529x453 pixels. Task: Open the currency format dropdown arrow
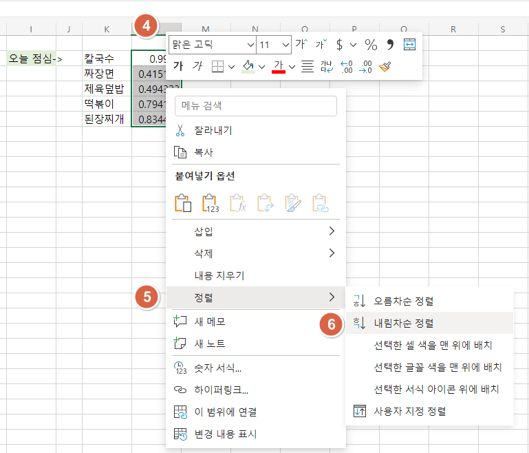coord(353,45)
